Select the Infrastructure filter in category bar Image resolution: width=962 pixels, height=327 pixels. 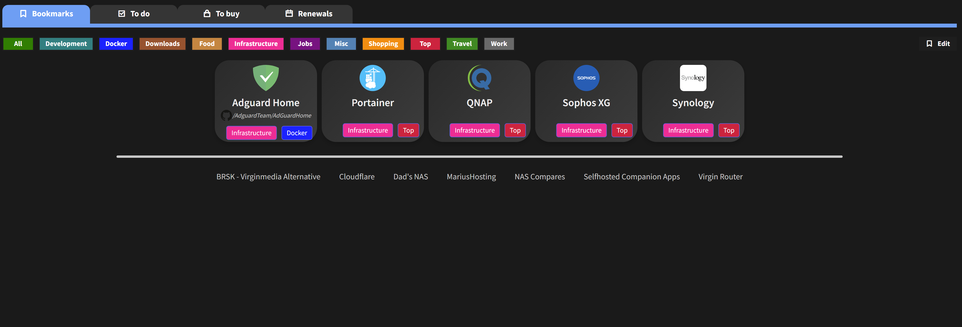coord(256,44)
